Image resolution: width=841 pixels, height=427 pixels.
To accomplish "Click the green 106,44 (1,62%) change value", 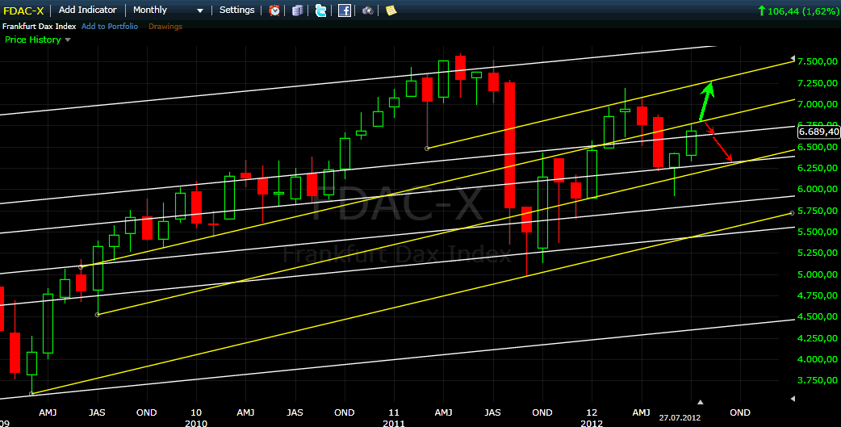I will click(x=797, y=10).
